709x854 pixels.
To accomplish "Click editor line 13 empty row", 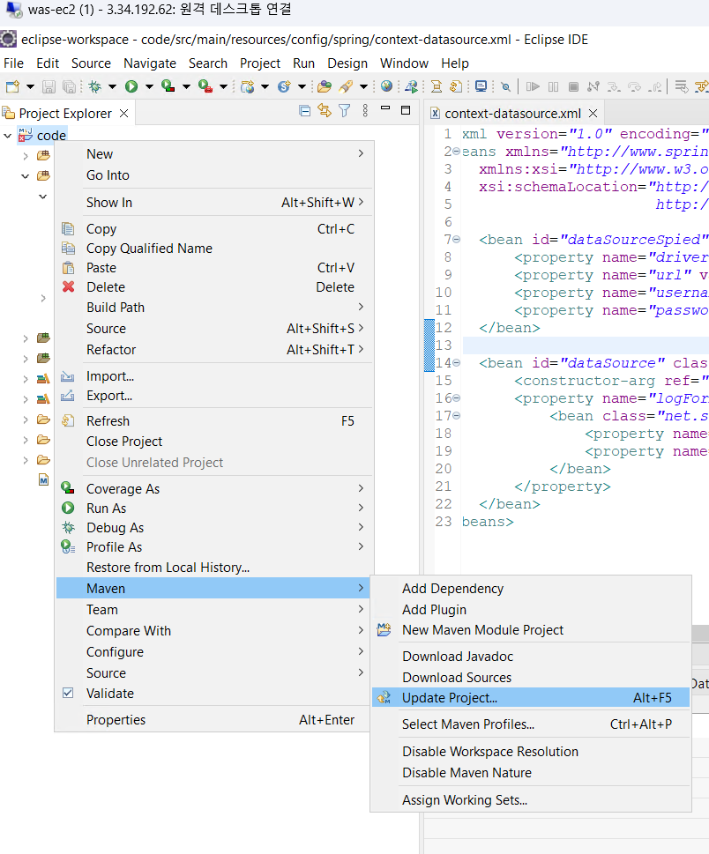I will coord(586,345).
